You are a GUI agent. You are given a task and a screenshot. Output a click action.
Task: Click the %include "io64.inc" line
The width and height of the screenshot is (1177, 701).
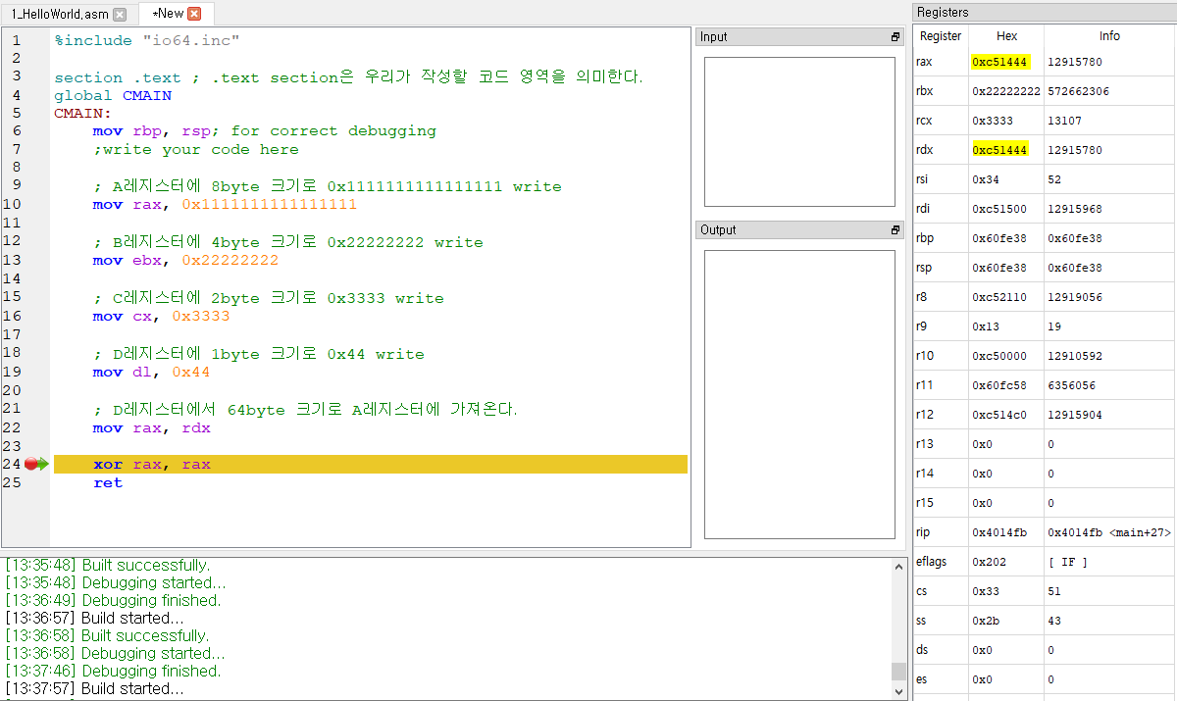point(147,40)
